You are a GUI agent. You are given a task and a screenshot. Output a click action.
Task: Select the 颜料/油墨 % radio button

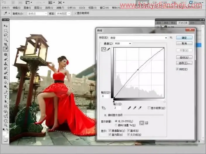pos(116,125)
